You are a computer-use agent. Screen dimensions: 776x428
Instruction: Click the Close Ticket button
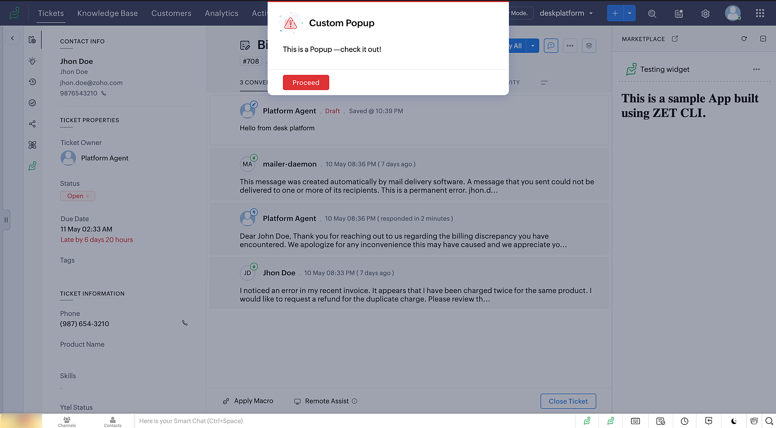(568, 401)
